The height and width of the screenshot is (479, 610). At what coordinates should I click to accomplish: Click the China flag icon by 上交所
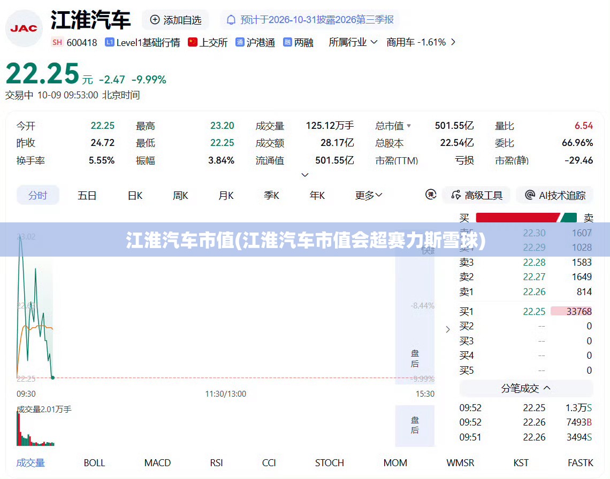pyautogui.click(x=192, y=42)
